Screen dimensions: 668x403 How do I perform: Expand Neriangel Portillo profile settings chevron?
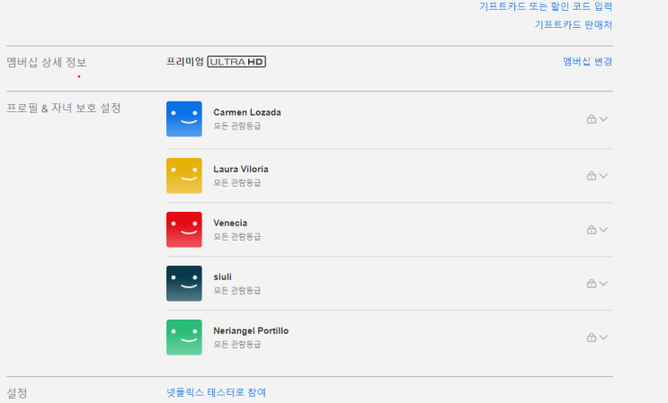pyautogui.click(x=603, y=337)
